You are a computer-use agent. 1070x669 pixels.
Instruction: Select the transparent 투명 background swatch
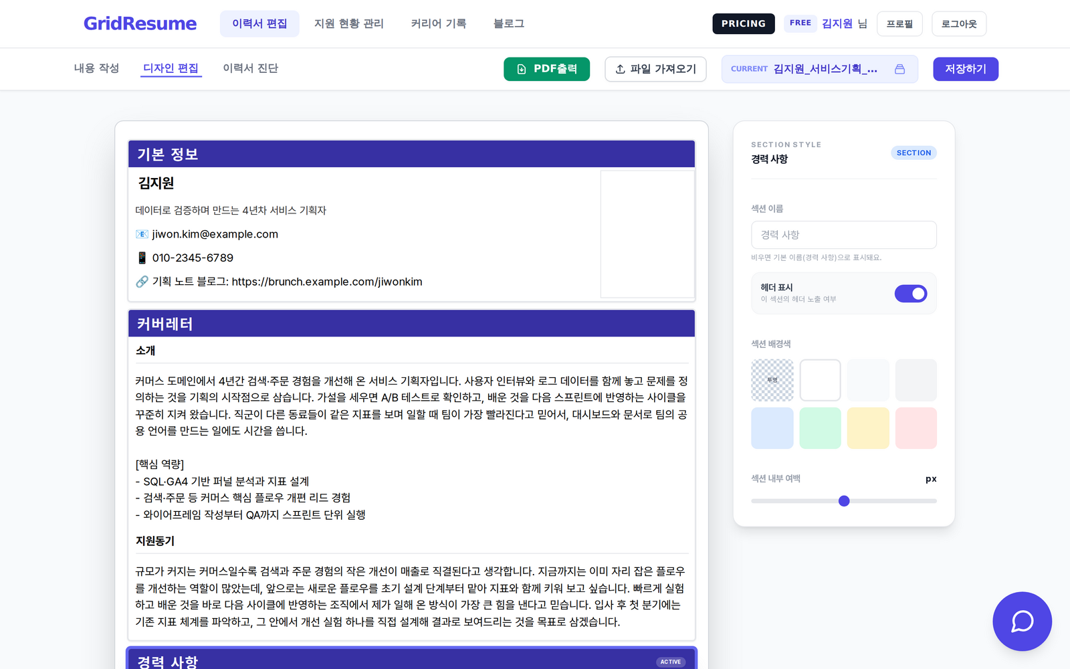tap(772, 380)
